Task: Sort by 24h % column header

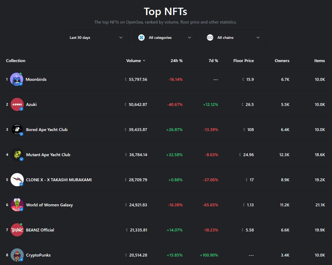Action: tap(177, 61)
